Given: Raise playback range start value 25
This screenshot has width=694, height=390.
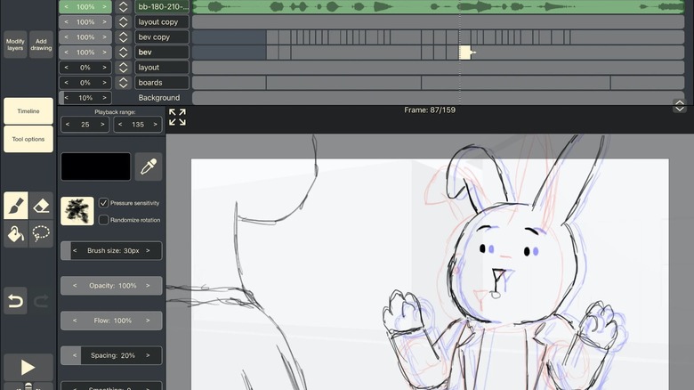Looking at the screenshot, I should [102, 125].
